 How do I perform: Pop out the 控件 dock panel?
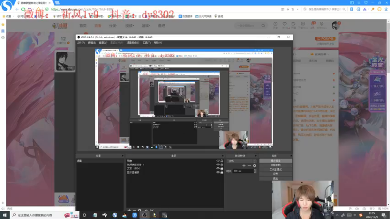click(x=291, y=156)
